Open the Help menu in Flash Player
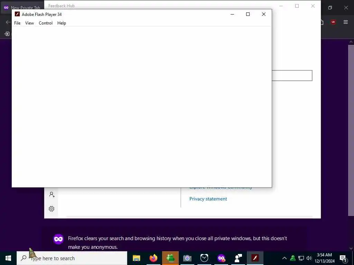This screenshot has height=265, width=354. (x=62, y=23)
